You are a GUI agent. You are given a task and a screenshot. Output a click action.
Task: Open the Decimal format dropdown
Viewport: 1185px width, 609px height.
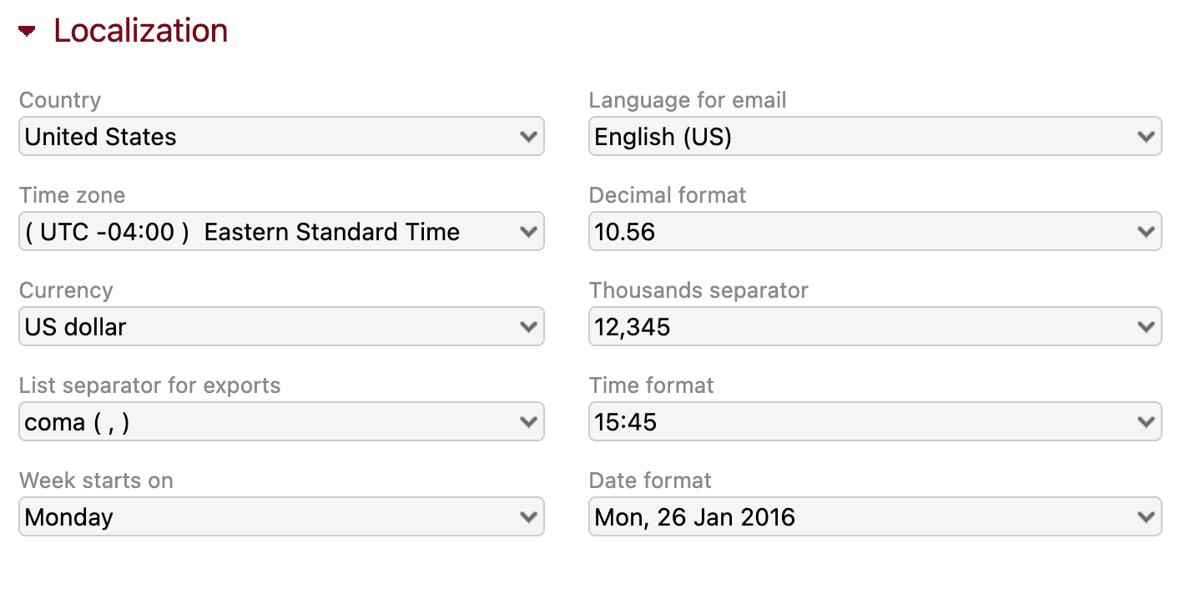(x=875, y=231)
